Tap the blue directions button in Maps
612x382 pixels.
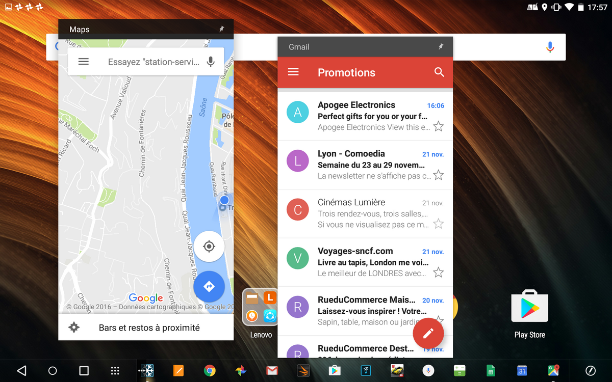pos(209,287)
